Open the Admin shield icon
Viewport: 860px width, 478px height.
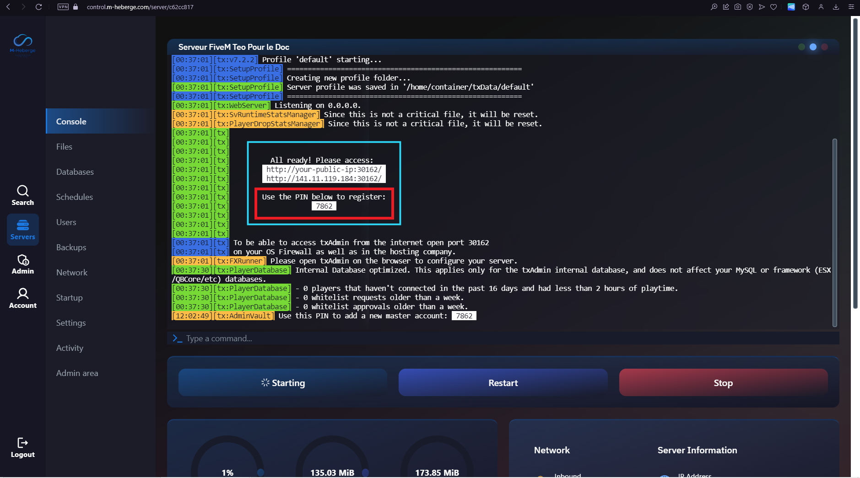(22, 264)
